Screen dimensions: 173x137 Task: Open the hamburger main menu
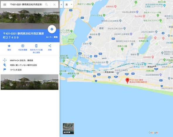(5, 4)
